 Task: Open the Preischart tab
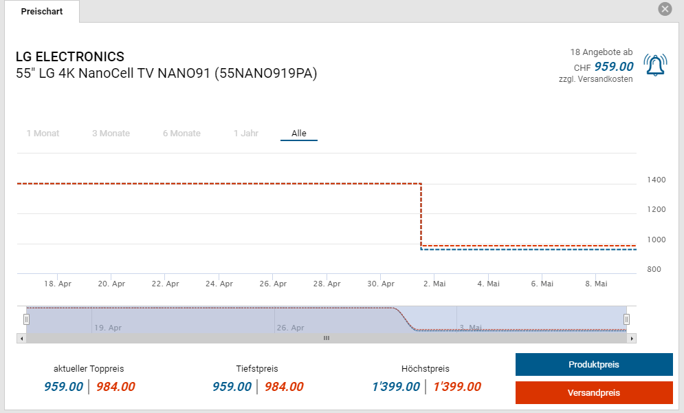point(42,12)
